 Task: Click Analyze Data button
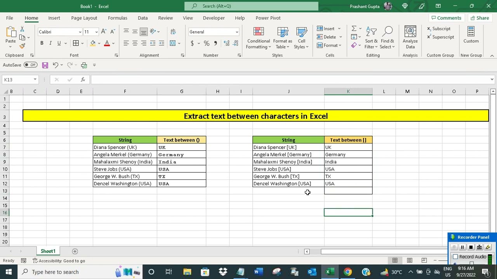(410, 38)
